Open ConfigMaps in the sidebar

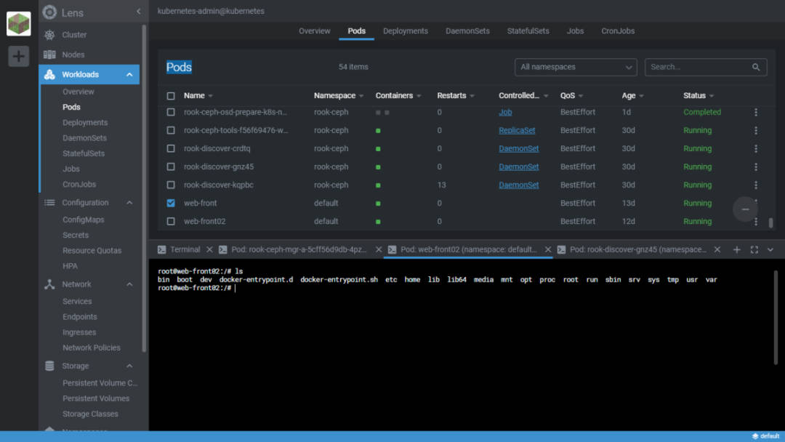84,220
